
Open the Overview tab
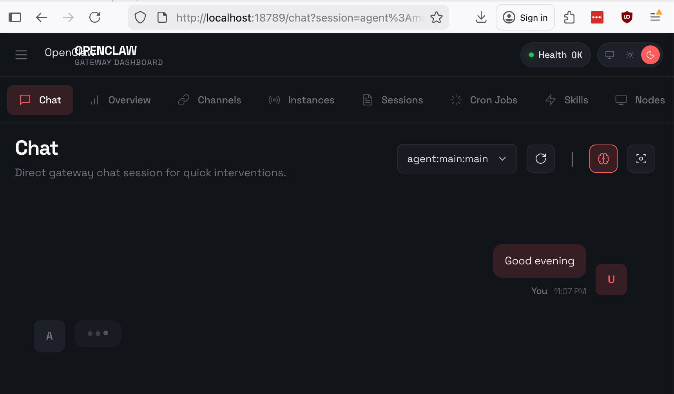[x=120, y=100]
